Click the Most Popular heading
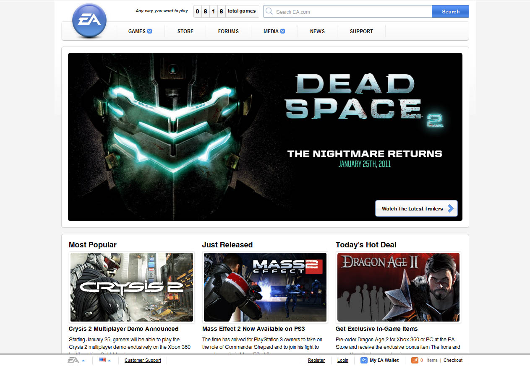The width and height of the screenshot is (530, 366). [93, 245]
